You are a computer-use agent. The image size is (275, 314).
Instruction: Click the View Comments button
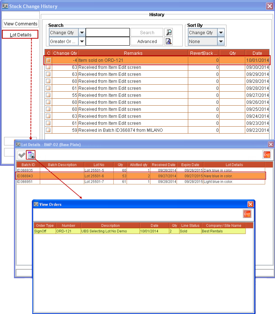pos(21,24)
